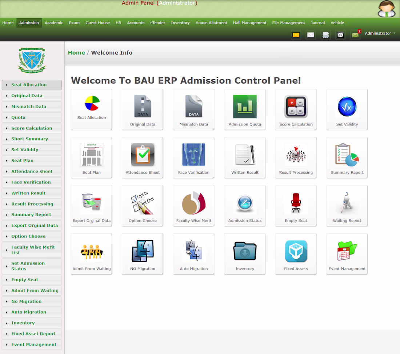Open the Auto Migration tile

[x=193, y=254]
